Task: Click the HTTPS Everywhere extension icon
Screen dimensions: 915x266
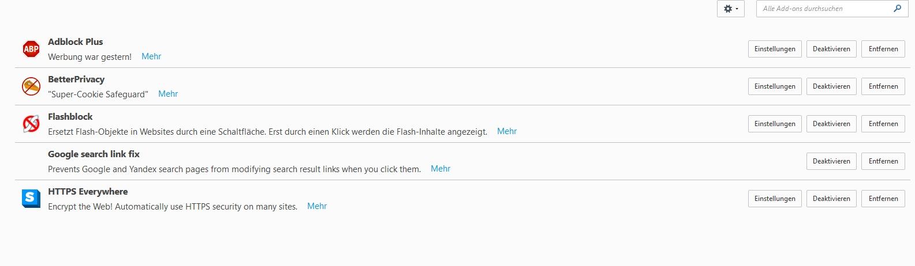Action: pos(31,199)
